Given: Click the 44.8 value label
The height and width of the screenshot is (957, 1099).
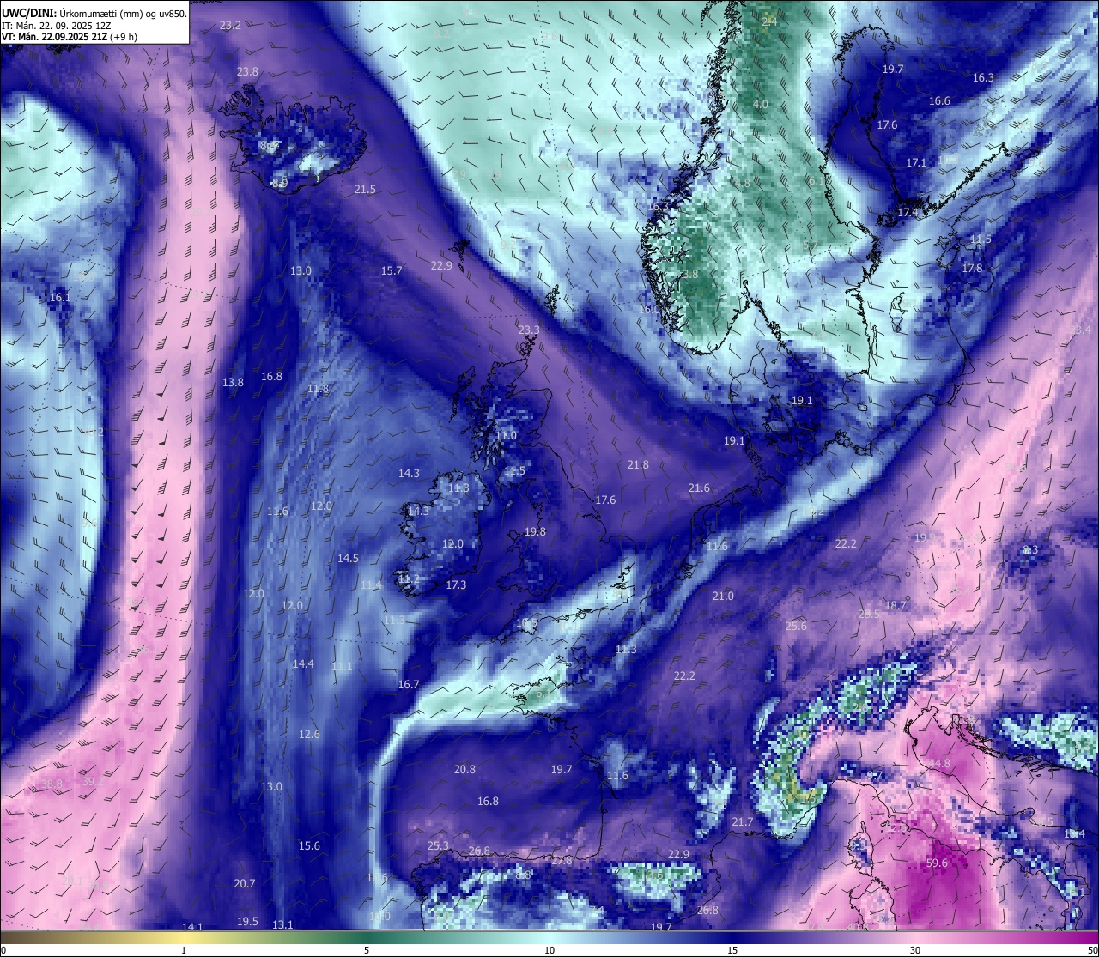Looking at the screenshot, I should [939, 764].
